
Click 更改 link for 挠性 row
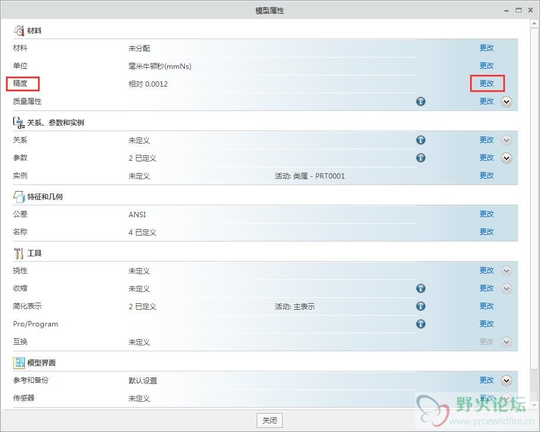pos(487,271)
